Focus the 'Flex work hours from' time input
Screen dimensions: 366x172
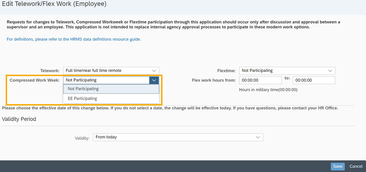click(x=260, y=80)
